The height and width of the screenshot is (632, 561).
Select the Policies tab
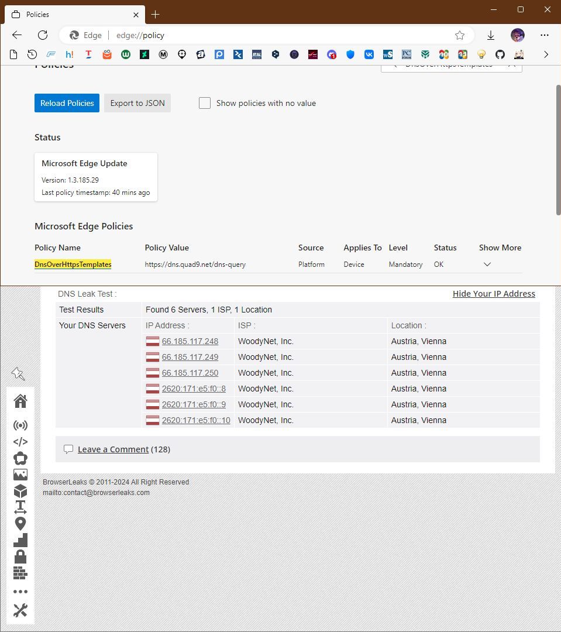74,15
